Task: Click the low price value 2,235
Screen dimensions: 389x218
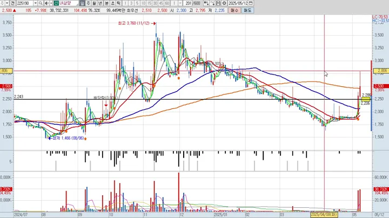Action: click(x=219, y=10)
